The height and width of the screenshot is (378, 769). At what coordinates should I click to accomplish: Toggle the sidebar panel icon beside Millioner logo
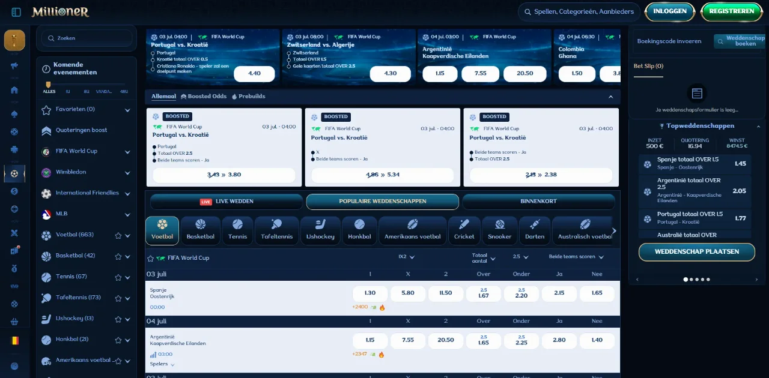pos(16,12)
